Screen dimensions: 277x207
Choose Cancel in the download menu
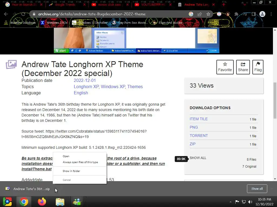(80, 180)
